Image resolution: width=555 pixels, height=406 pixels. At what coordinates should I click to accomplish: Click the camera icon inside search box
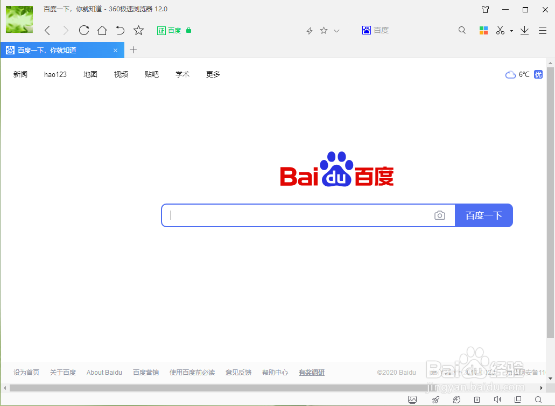[440, 215]
